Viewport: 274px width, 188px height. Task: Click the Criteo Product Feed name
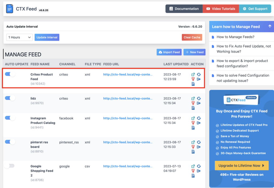tap(41, 77)
